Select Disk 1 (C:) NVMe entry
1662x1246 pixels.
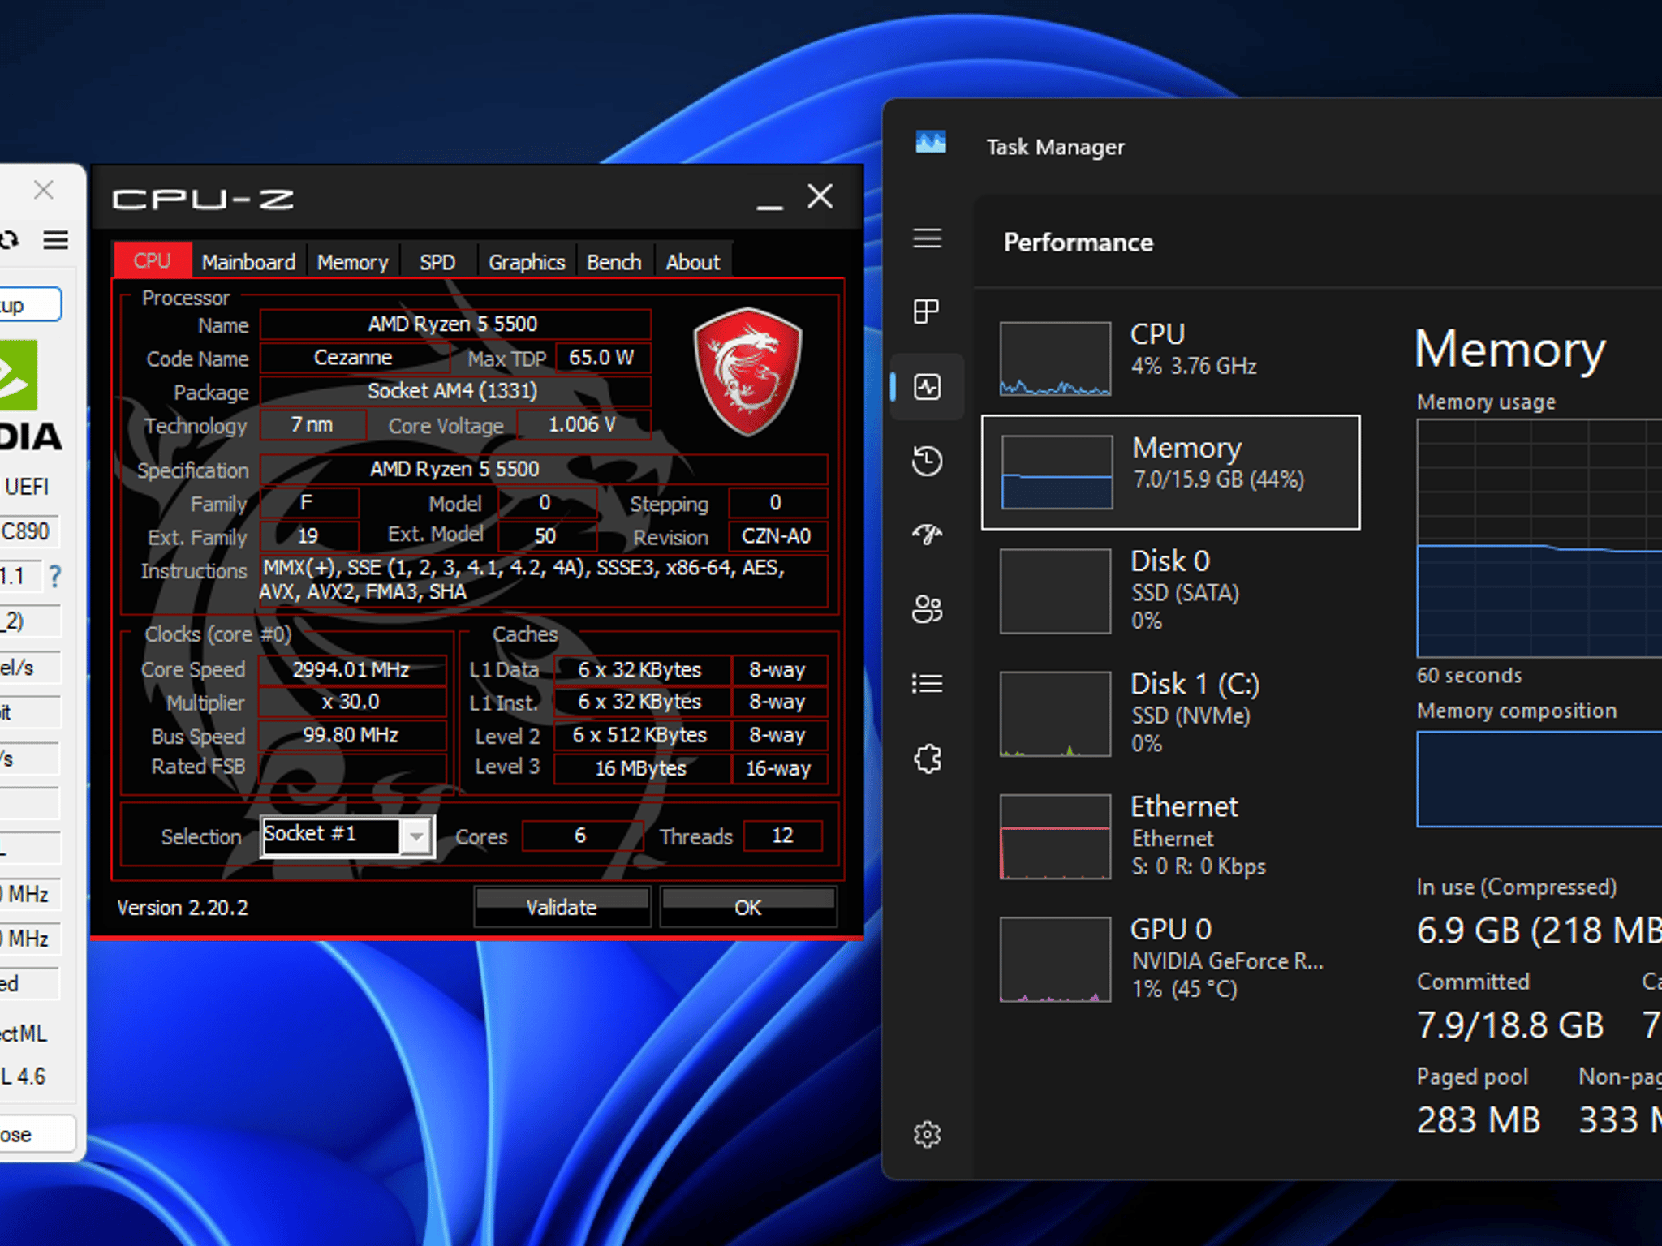1170,714
